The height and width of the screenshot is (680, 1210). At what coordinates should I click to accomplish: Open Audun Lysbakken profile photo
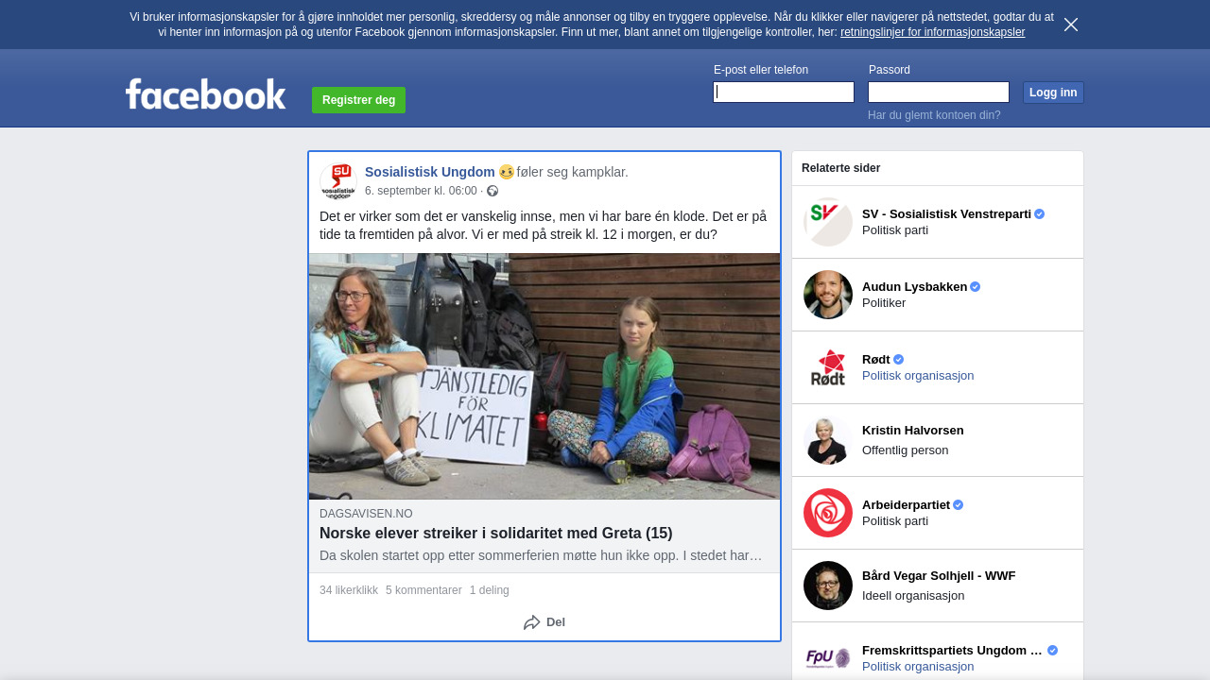[828, 295]
